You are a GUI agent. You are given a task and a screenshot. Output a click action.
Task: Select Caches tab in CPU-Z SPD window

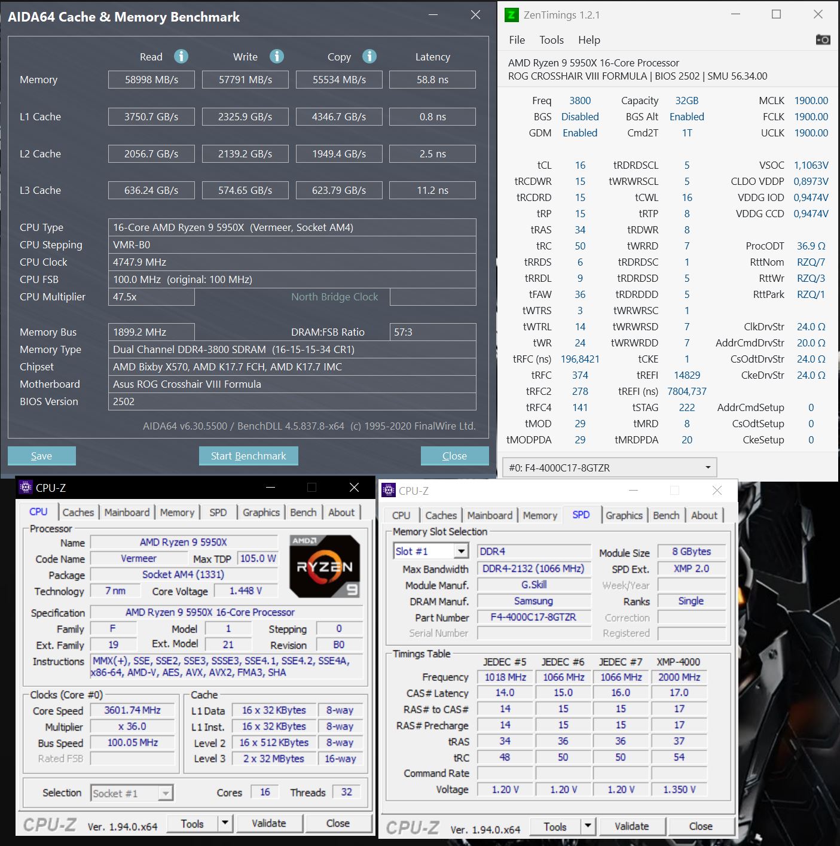(x=441, y=515)
